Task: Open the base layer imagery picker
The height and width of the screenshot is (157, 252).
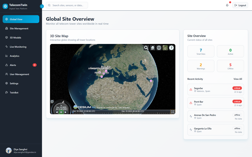Action: point(165,48)
